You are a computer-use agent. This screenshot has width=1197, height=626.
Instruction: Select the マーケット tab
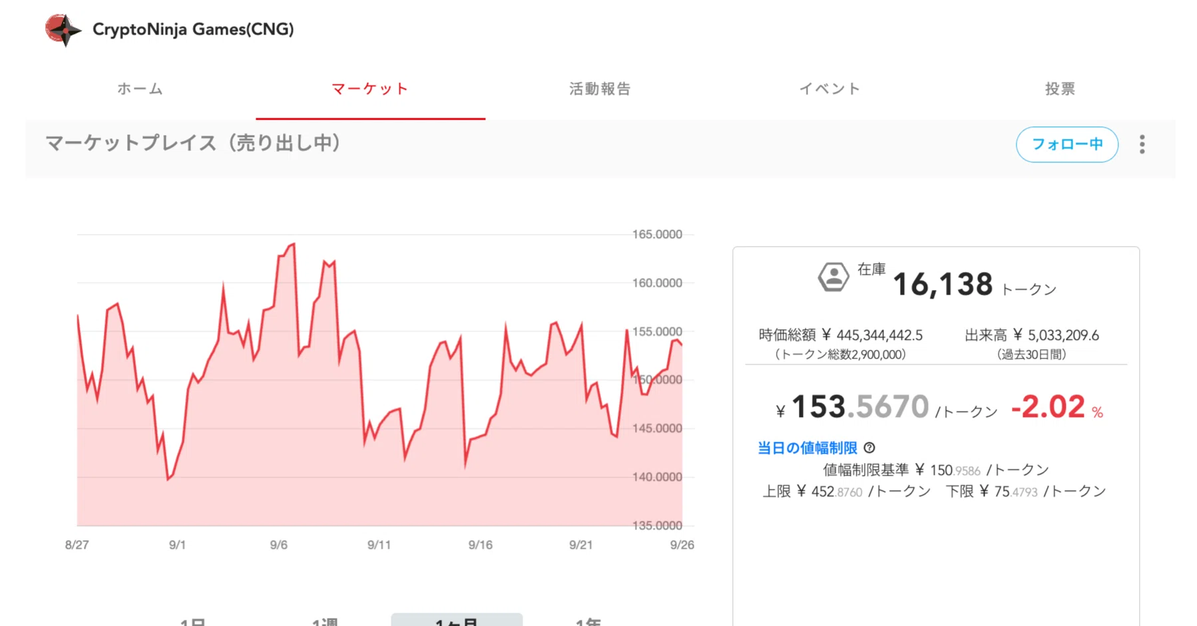(370, 88)
